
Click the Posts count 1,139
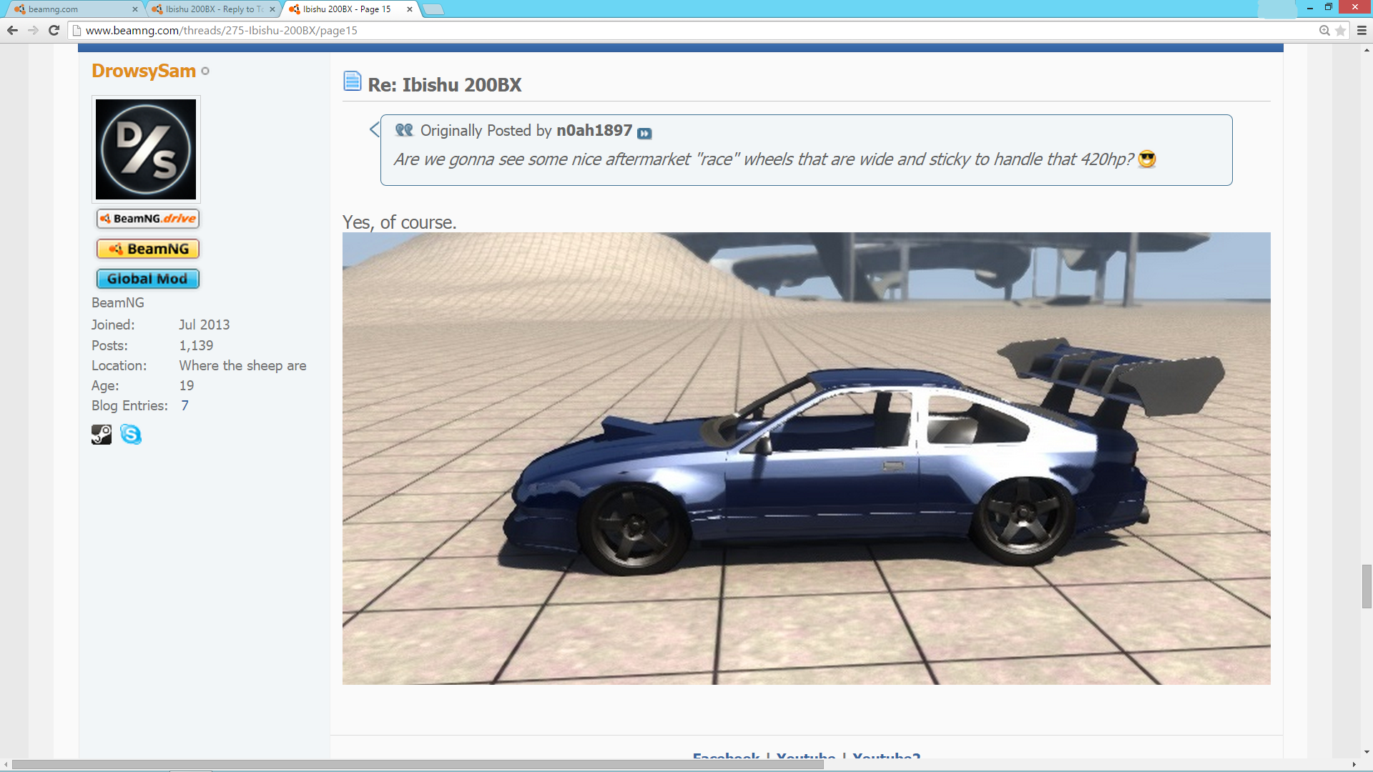click(x=196, y=345)
